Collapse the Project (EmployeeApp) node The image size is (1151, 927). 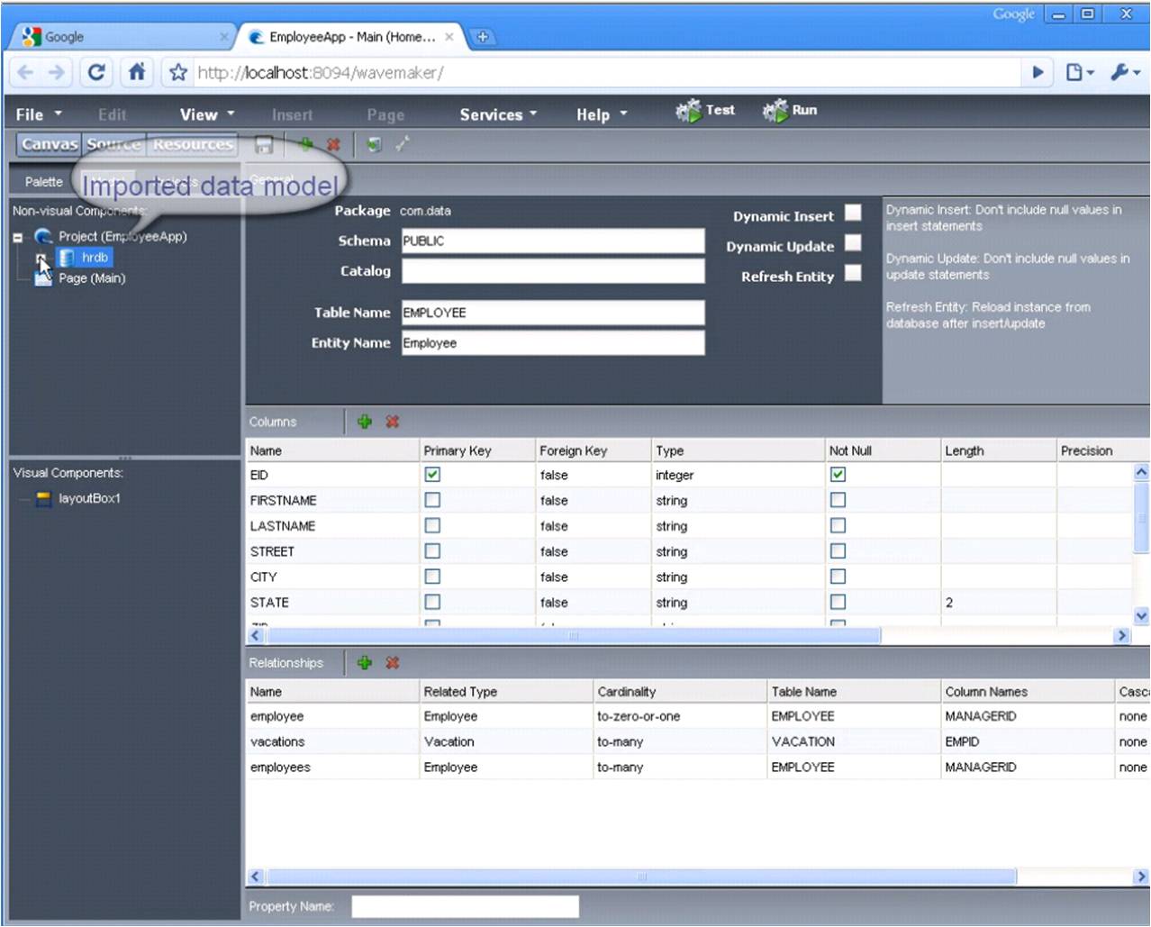coord(17,238)
